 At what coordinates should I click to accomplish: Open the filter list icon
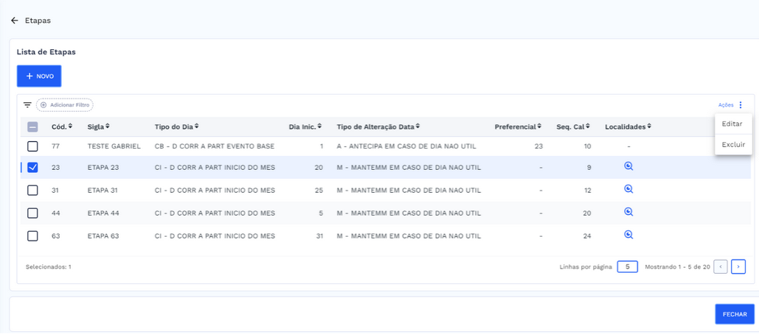[27, 105]
